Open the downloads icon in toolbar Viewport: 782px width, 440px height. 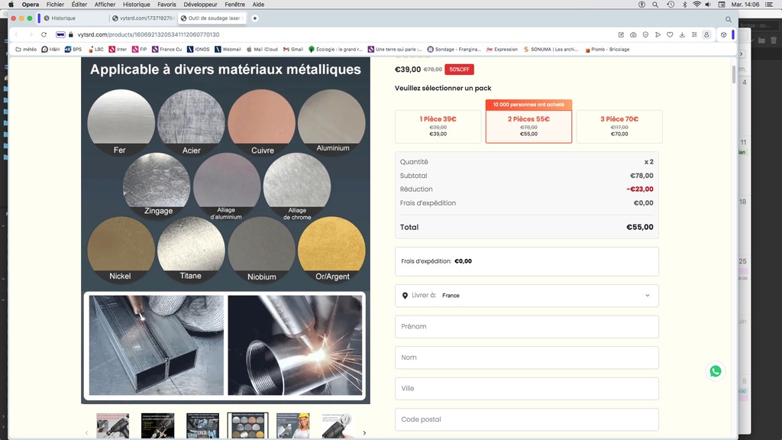pos(682,34)
